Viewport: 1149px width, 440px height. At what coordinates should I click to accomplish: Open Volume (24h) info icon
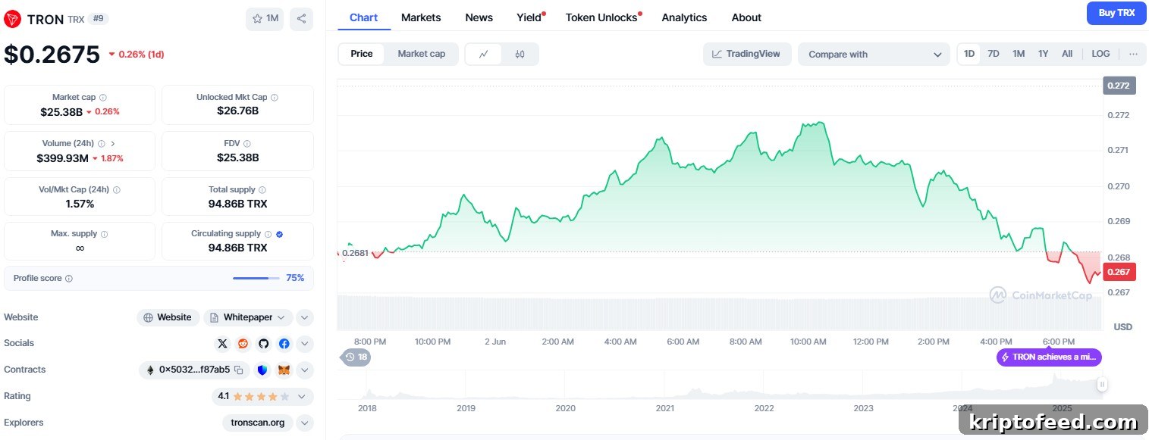101,143
